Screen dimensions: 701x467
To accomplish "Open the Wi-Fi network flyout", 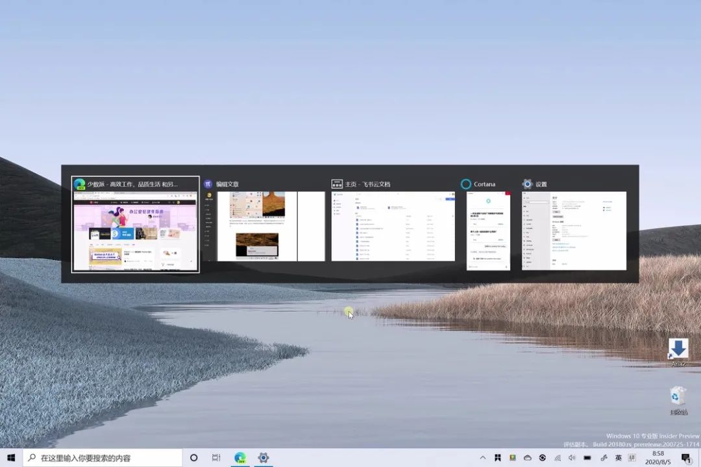I will [x=557, y=457].
